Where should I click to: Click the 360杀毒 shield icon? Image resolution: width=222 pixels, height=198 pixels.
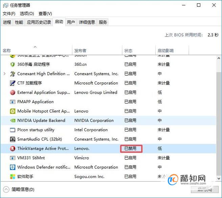tap(13, 64)
